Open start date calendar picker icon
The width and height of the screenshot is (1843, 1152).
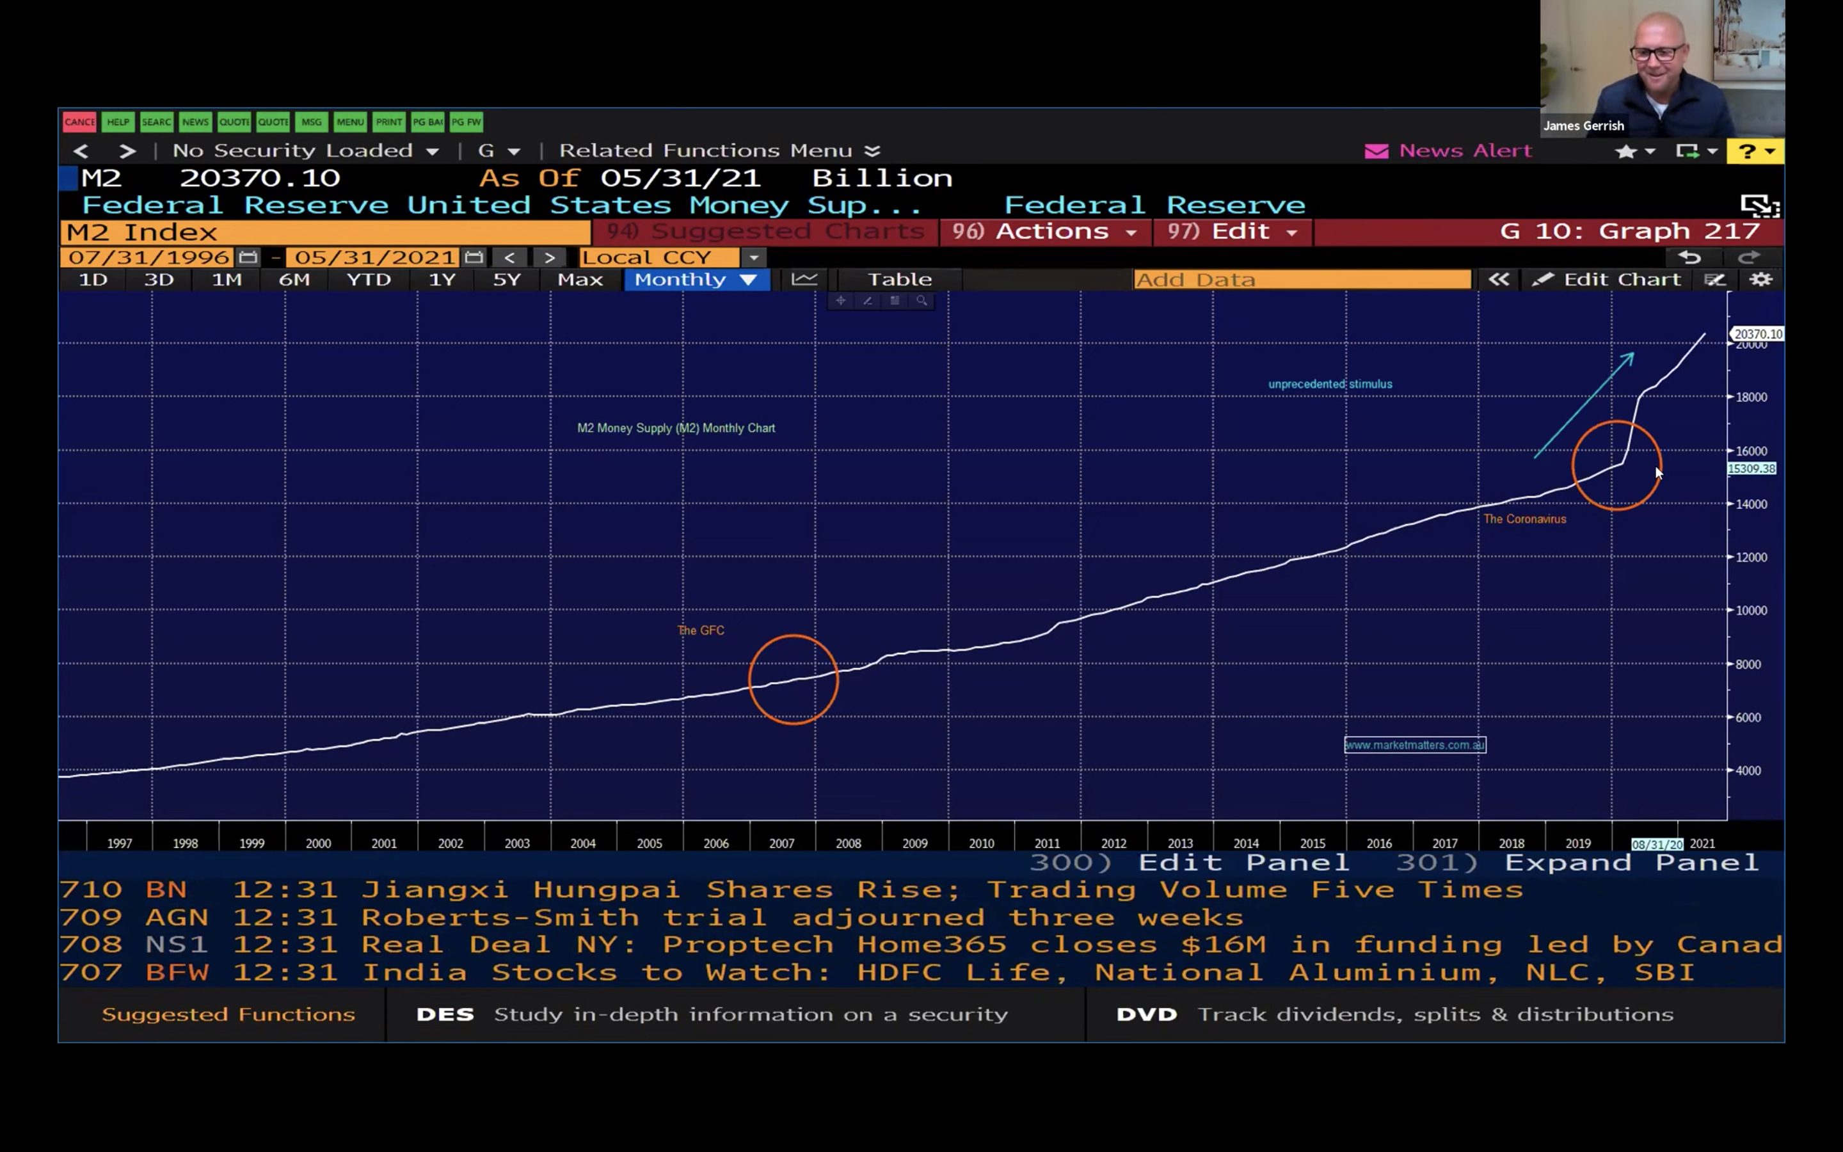(x=248, y=257)
